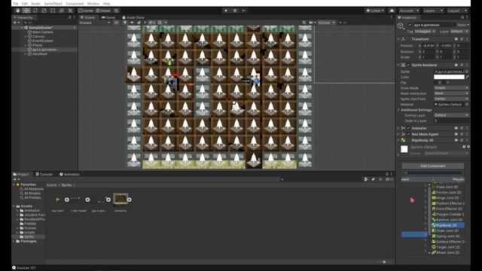Open the Edit menu
The height and width of the screenshot is (271, 482).
25,4
